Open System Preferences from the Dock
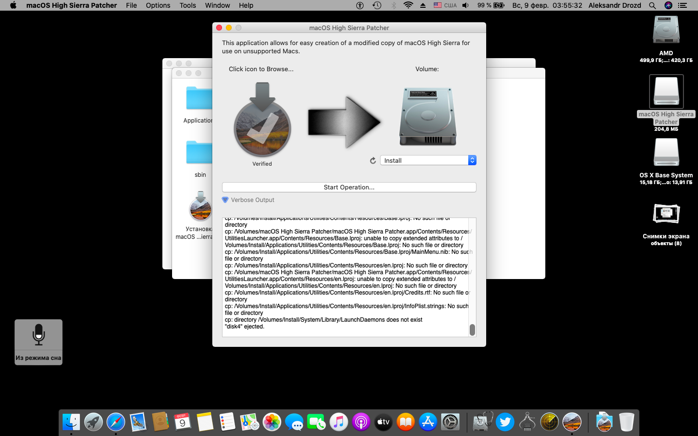This screenshot has width=698, height=436. tap(450, 422)
